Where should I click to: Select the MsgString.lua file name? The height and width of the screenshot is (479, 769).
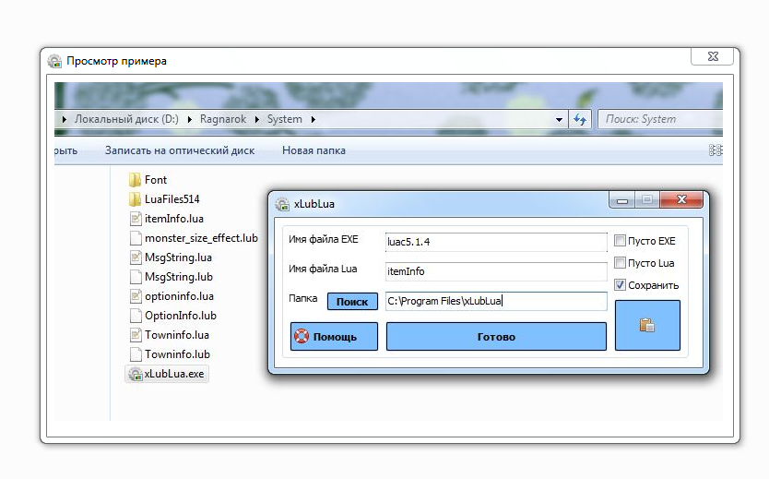pos(178,257)
